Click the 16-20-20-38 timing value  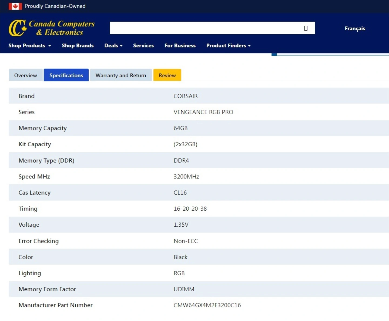point(190,209)
